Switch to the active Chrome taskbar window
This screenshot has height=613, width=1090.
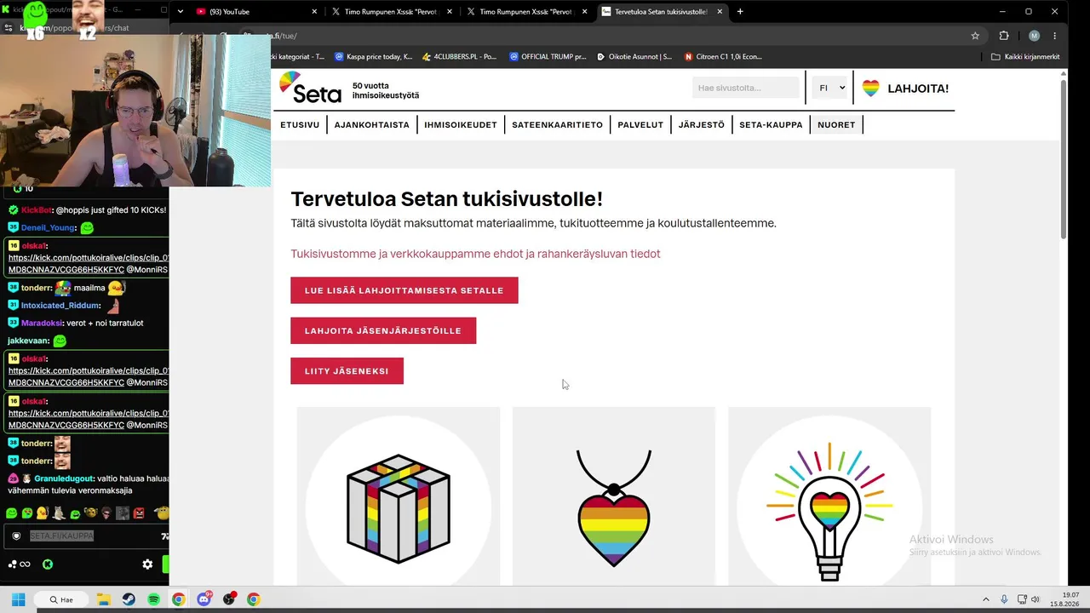(178, 599)
